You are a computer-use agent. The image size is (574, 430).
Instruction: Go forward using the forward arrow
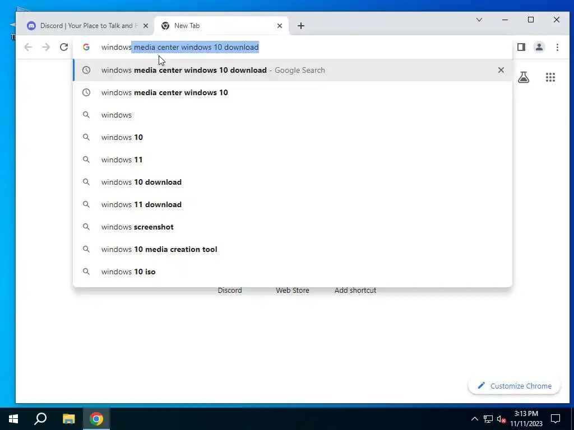[x=46, y=47]
